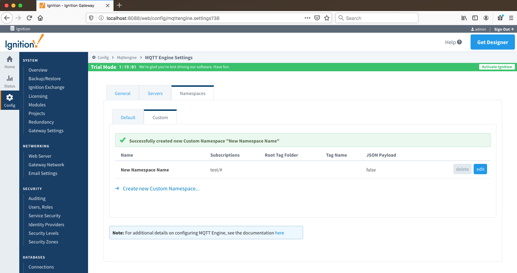Open Email Settings
The width and height of the screenshot is (517, 273).
tap(43, 173)
